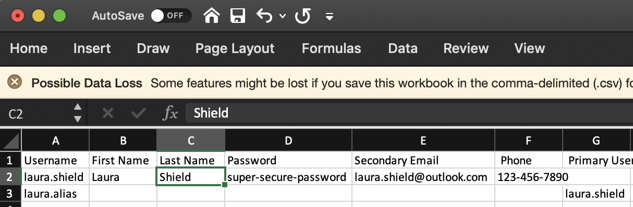Screen dimensions: 633x207
Task: Toggle the AutoSave switch on
Action: [x=171, y=16]
